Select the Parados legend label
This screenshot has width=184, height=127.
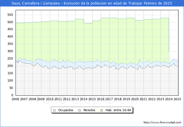pos(89,110)
